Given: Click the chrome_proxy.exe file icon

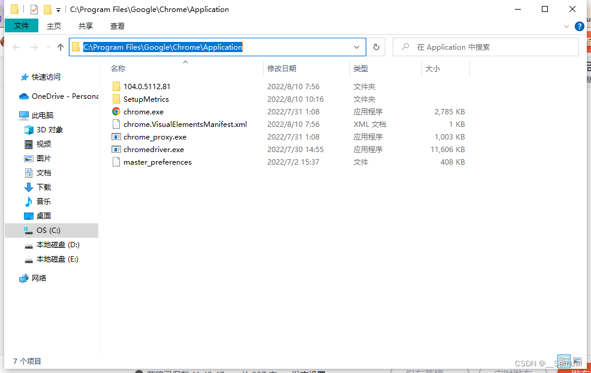Looking at the screenshot, I should tap(116, 137).
